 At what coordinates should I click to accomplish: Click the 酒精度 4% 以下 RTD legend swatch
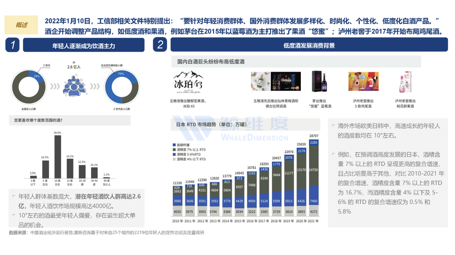[x=174, y=159]
